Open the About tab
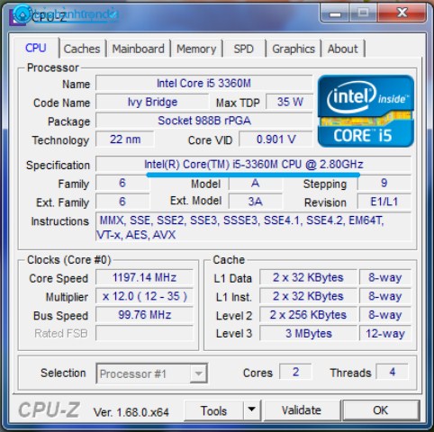 tap(343, 49)
